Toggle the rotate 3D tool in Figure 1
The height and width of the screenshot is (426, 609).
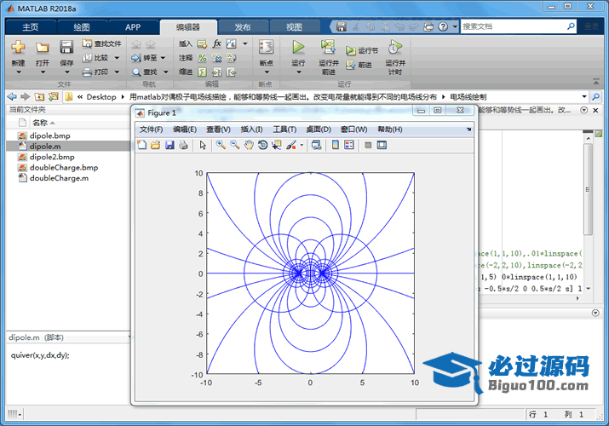coord(262,145)
